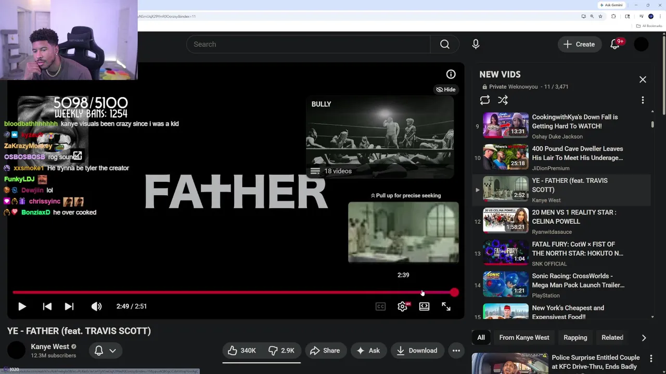
Task: Open options for Police Surprise video
Action: point(651,358)
